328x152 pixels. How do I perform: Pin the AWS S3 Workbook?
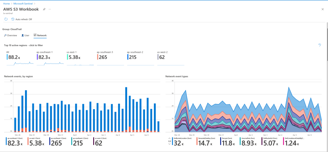point(44,9)
